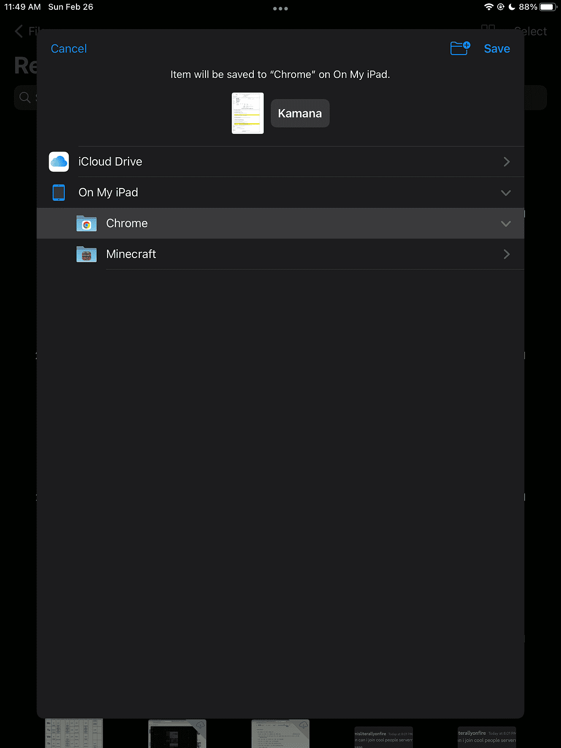
Task: Tap the battery indicator
Action: 546,7
